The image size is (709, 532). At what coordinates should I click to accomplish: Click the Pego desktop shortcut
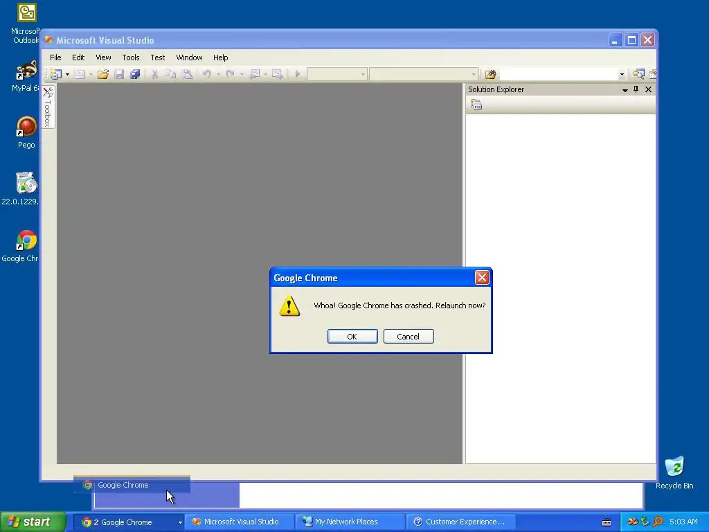pyautogui.click(x=26, y=132)
